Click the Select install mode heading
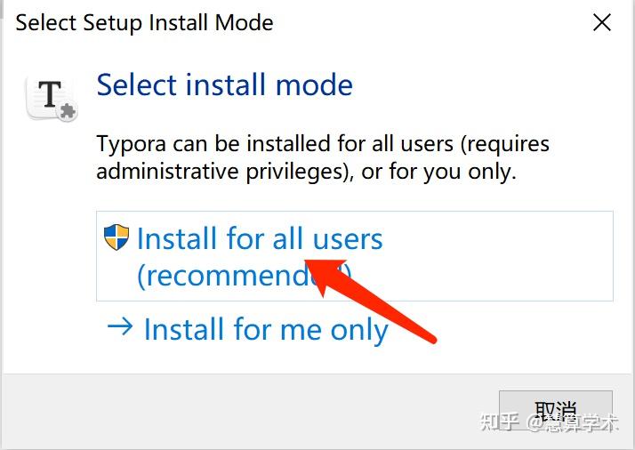The width and height of the screenshot is (635, 450). [x=224, y=85]
